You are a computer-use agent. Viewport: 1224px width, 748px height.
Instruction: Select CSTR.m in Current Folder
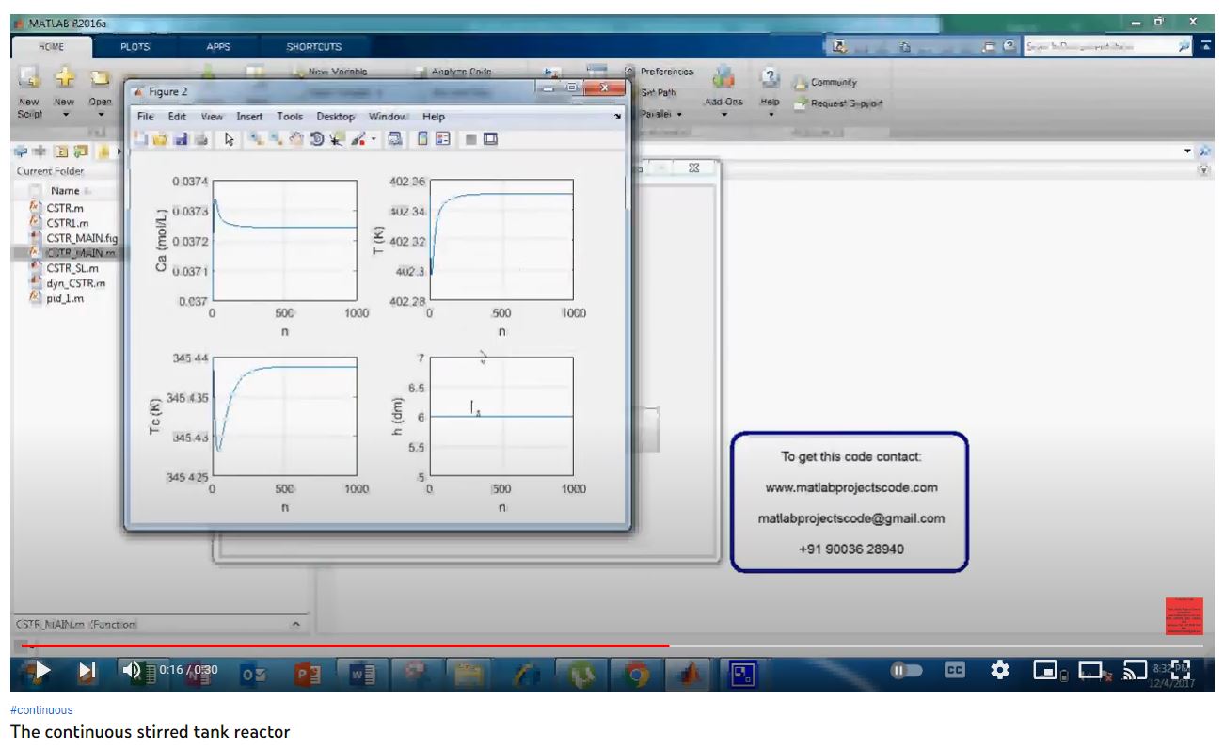(65, 208)
